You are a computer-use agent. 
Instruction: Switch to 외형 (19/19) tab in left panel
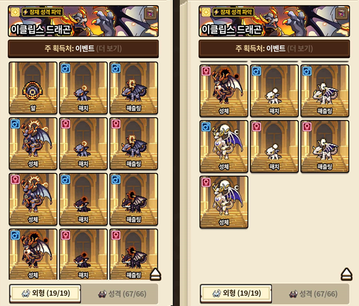pos(45,293)
